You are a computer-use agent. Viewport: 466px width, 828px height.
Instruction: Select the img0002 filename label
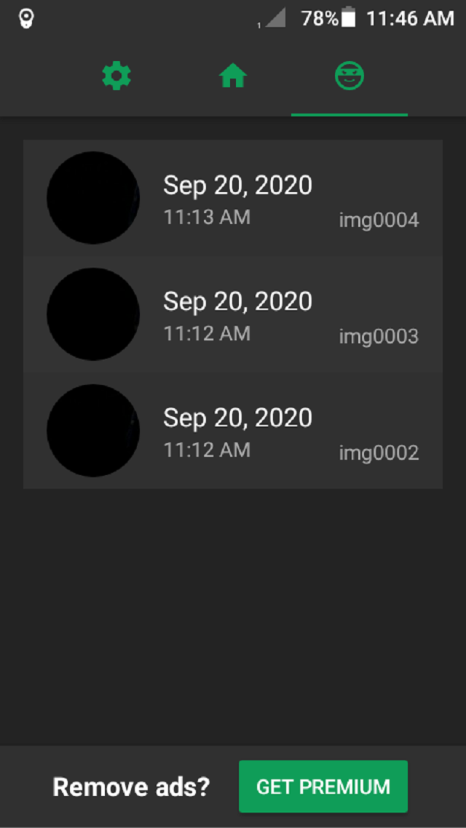[379, 453]
